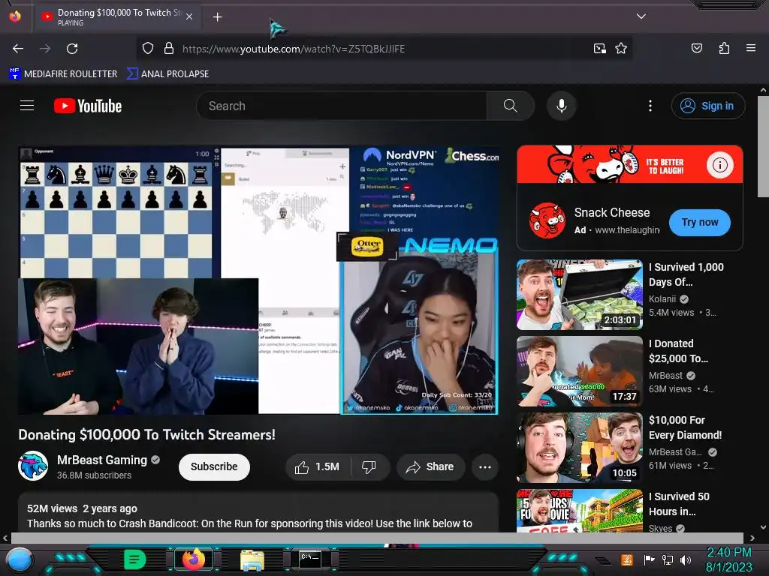Click horizontal scrollbar left arrow
This screenshot has width=769, height=576.
click(5, 538)
